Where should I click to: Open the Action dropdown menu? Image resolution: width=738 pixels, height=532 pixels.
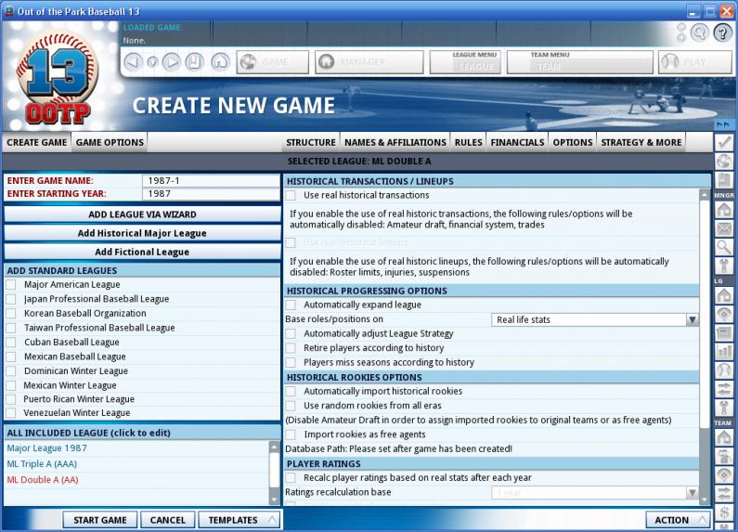(x=678, y=520)
